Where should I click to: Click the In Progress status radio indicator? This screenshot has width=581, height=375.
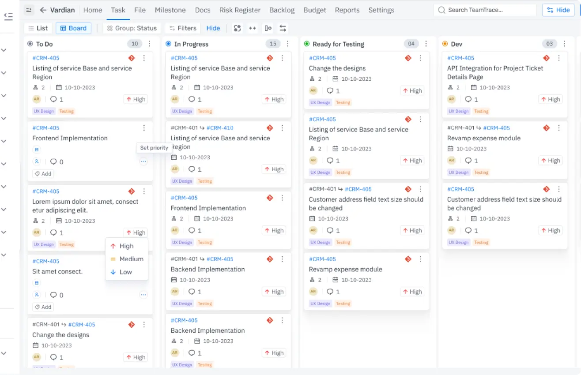[168, 44]
